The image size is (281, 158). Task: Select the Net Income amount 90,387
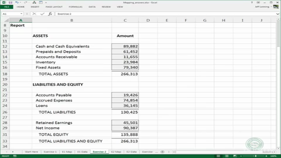point(125,128)
